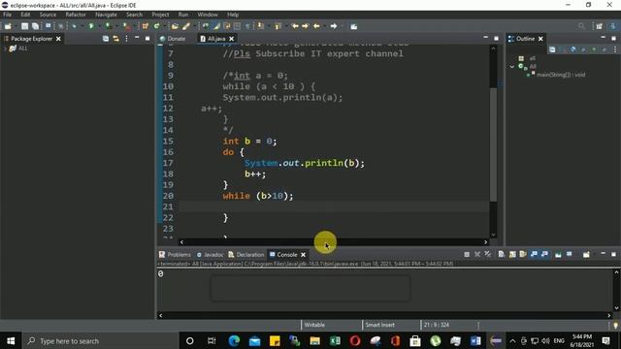The width and height of the screenshot is (621, 349).
Task: Click line 21 in the code editor
Action: 334,206
